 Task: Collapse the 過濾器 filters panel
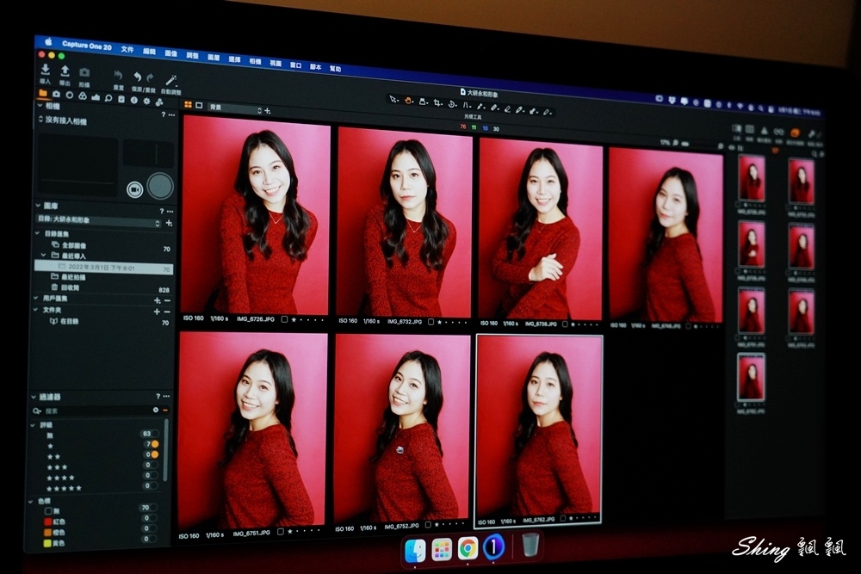pos(34,396)
